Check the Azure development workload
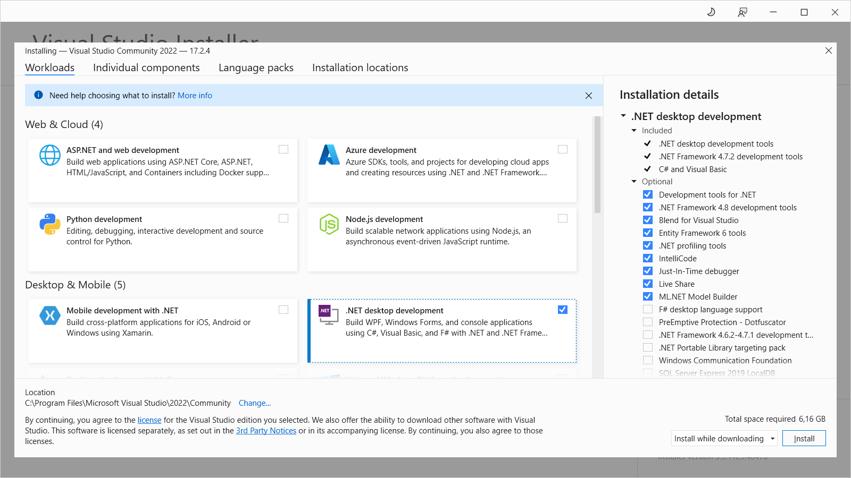851x478 pixels. pyautogui.click(x=563, y=149)
